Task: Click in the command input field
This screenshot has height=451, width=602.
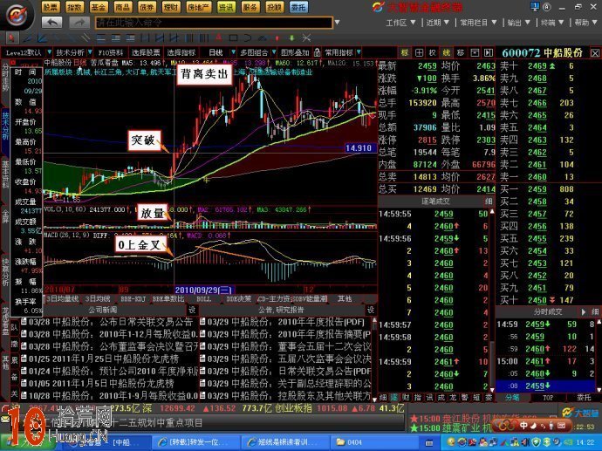Action: click(x=214, y=23)
